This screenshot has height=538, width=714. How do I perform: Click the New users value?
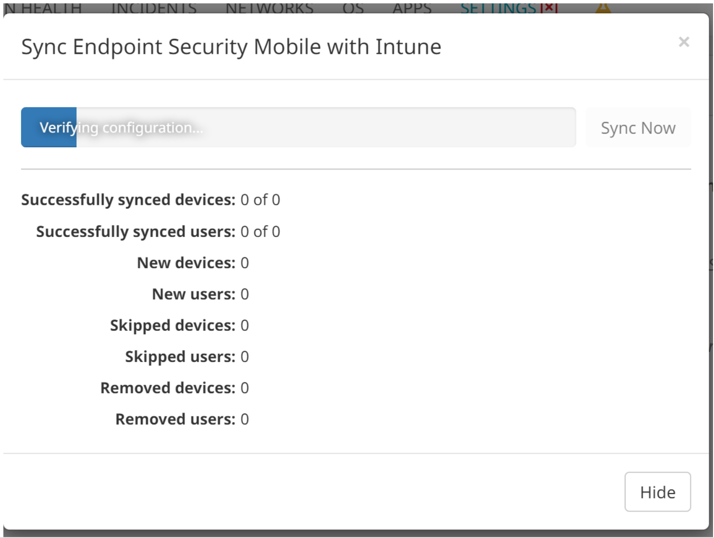coord(245,294)
